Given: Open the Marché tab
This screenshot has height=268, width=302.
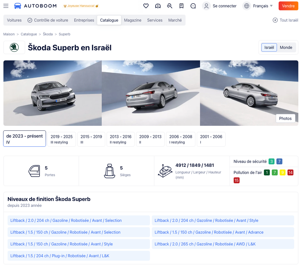Looking at the screenshot, I should pos(175,20).
